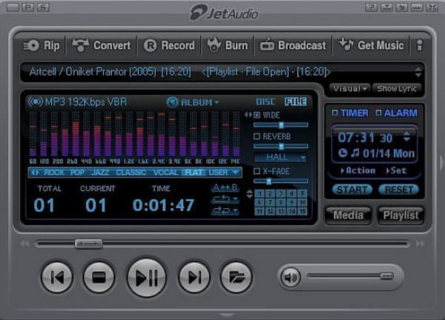
Task: Toggle the WIDE sound effect checkbox
Action: point(257,115)
